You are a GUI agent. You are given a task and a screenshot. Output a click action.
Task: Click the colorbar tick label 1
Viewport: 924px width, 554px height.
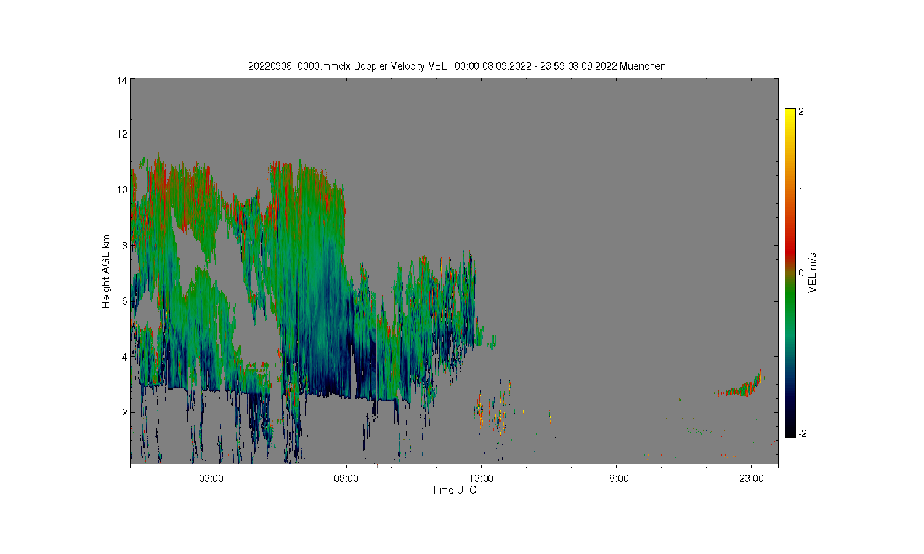(801, 191)
